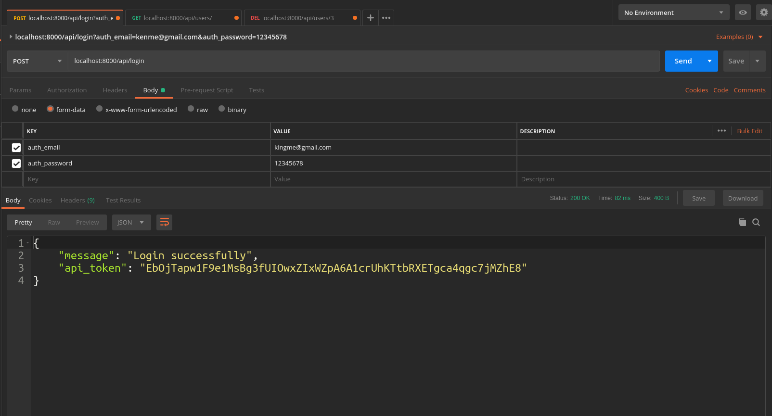Open the Comments link

tap(749, 90)
